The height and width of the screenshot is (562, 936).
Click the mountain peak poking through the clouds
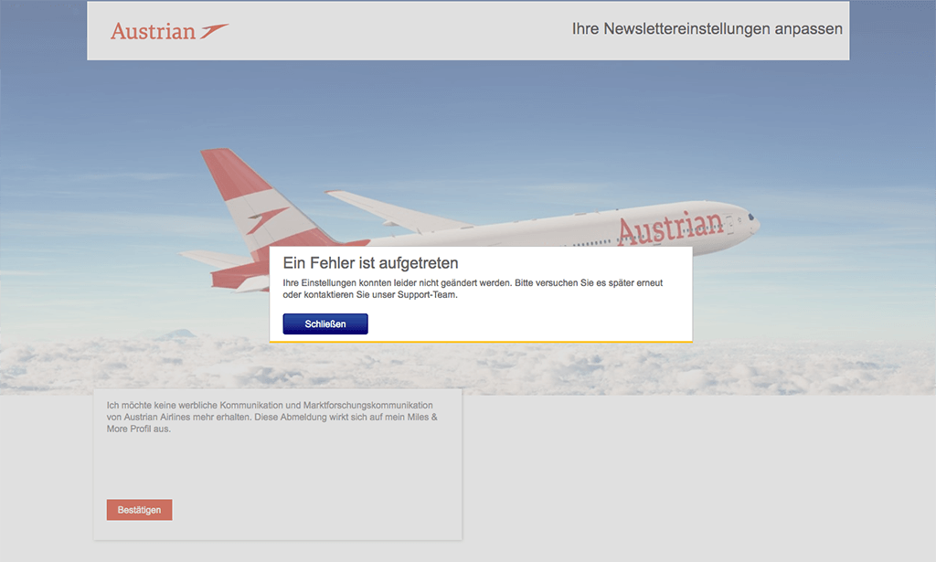pos(176,334)
